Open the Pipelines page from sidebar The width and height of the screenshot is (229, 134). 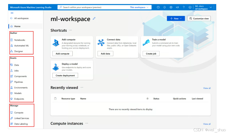[18, 82]
